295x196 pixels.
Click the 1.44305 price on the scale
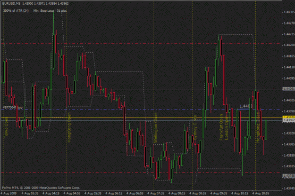click(x=289, y=12)
